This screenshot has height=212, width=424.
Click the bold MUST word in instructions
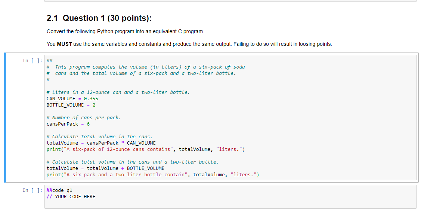[x=64, y=44]
